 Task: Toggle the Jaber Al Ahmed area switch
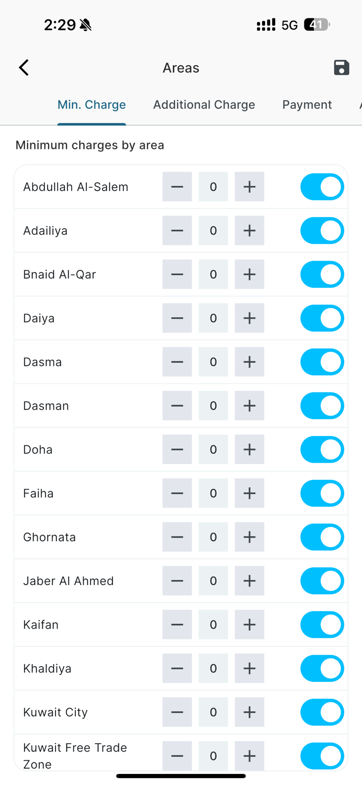point(322,581)
